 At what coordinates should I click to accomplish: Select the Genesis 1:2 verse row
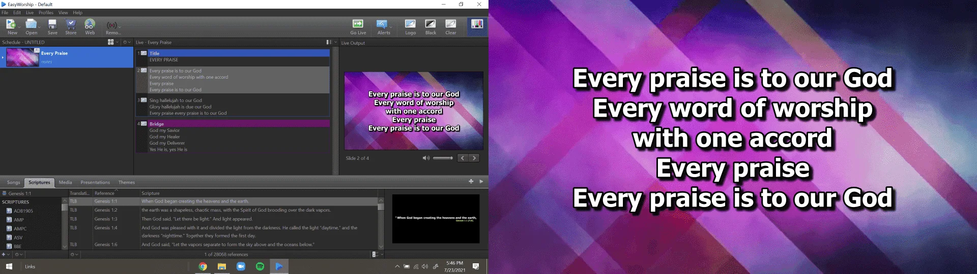pyautogui.click(x=223, y=210)
